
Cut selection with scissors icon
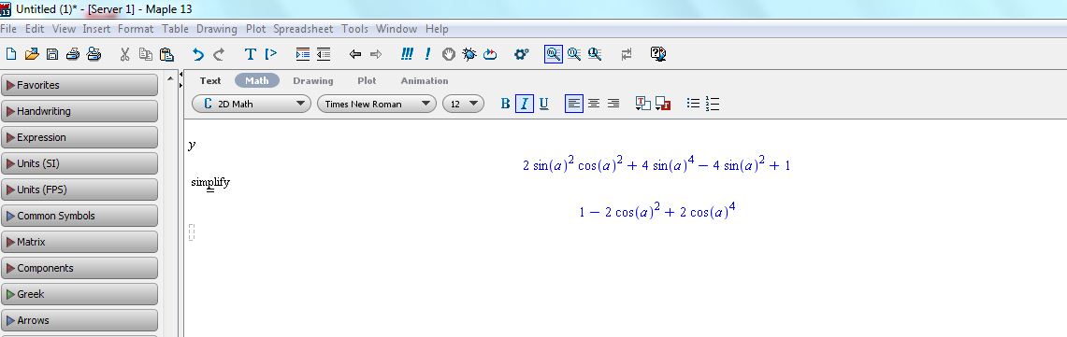(124, 54)
